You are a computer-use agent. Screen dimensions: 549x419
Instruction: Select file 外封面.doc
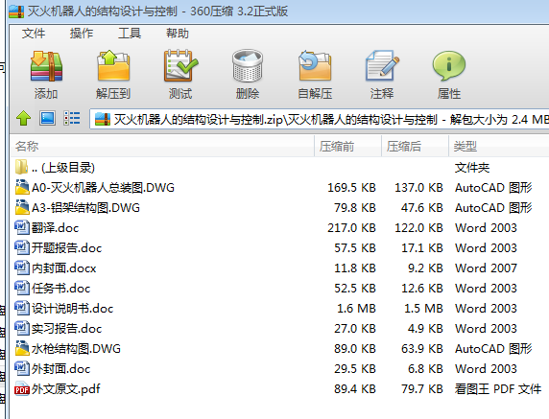click(279, 368)
